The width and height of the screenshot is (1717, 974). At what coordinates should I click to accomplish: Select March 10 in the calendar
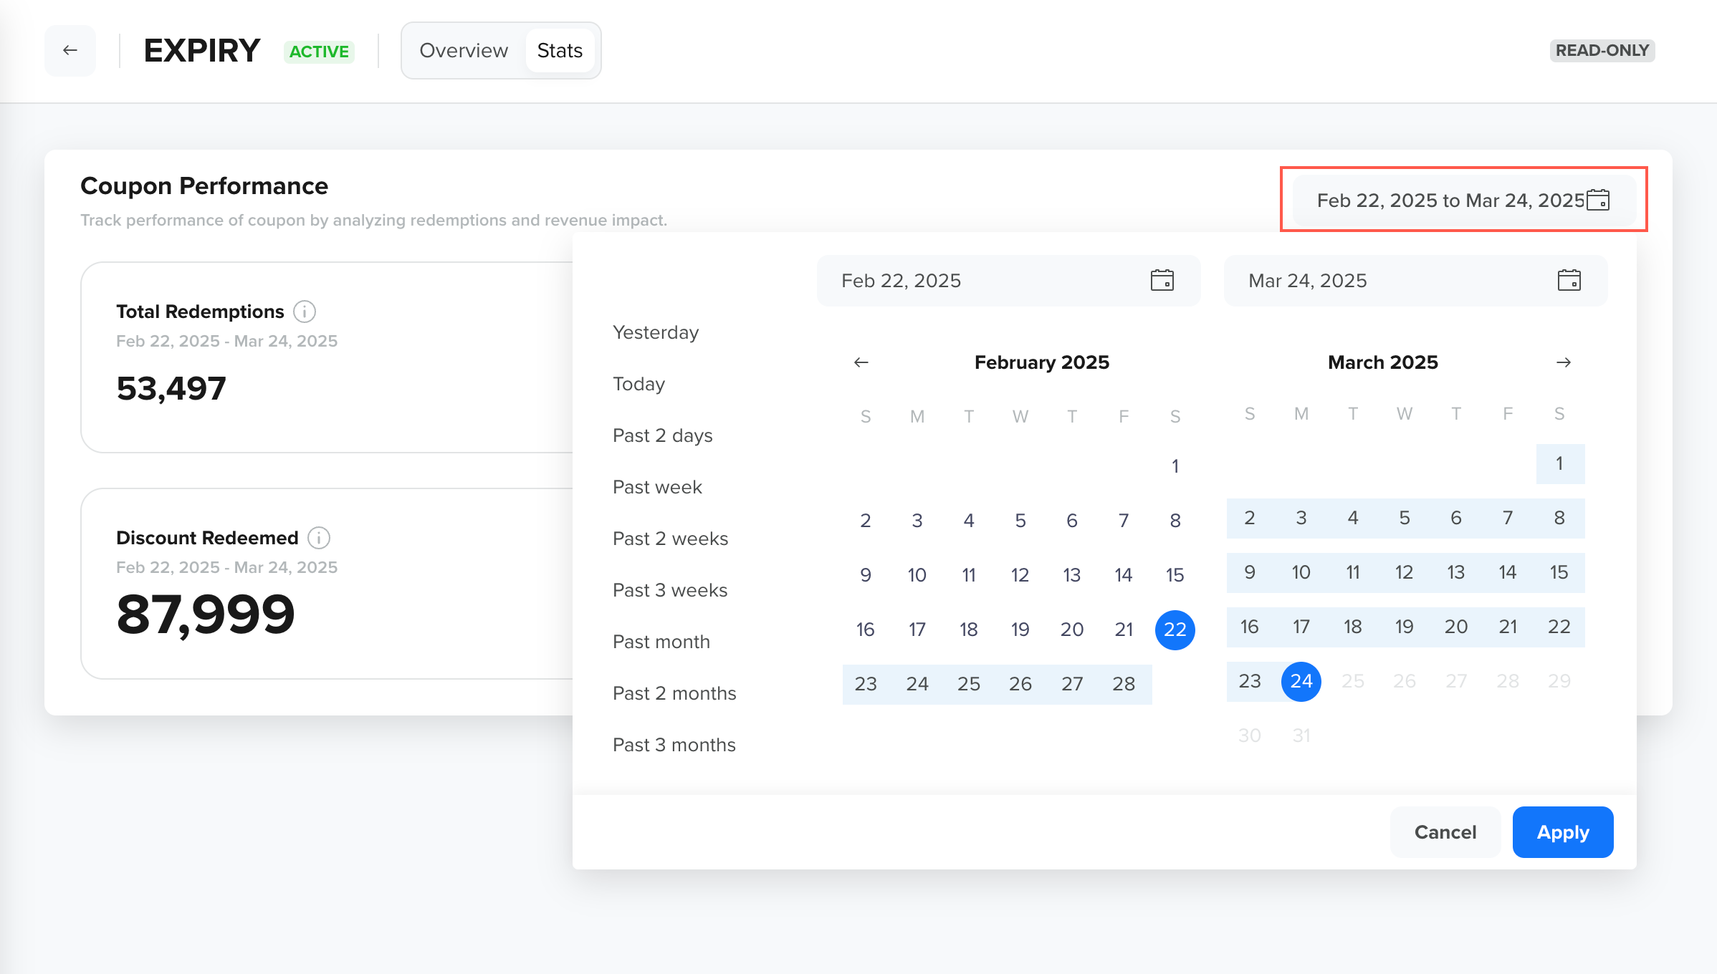click(1301, 572)
